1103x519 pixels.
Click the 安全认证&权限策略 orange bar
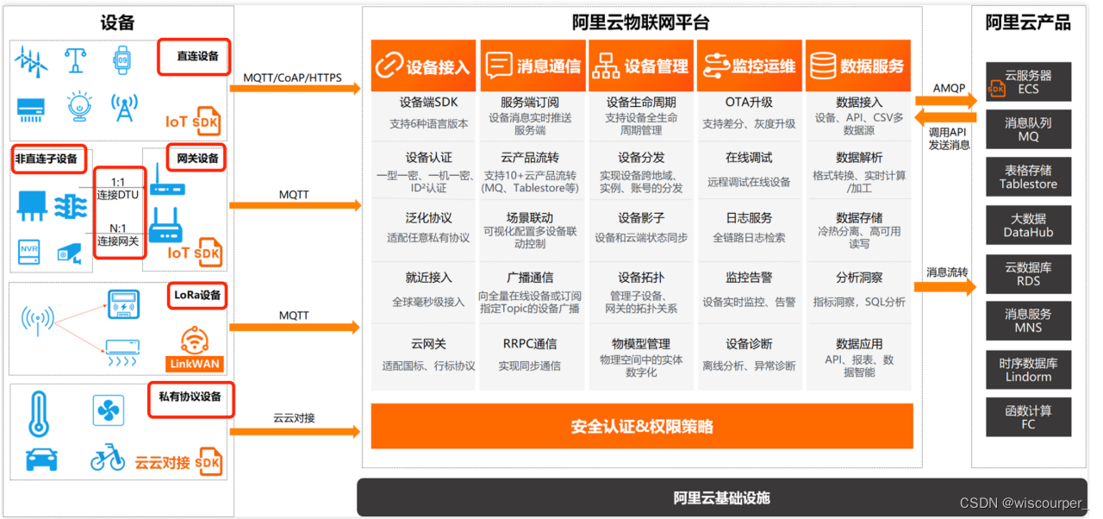pyautogui.click(x=642, y=426)
